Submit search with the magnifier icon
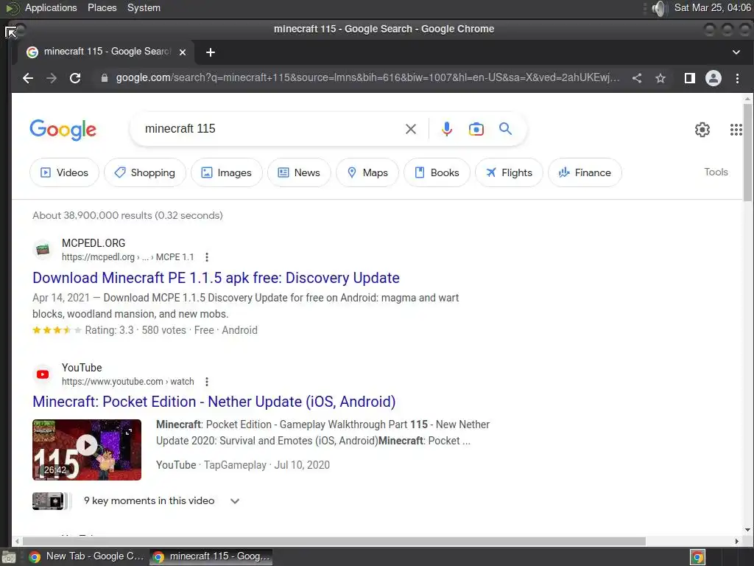Image resolution: width=754 pixels, height=566 pixels. pyautogui.click(x=505, y=128)
